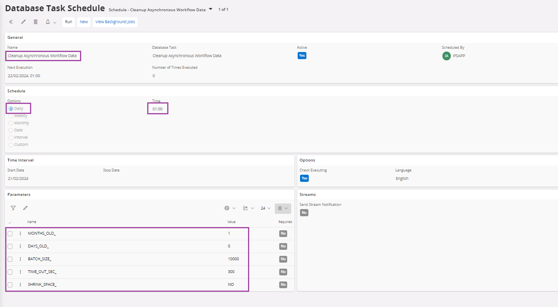The width and height of the screenshot is (558, 307).
Task: Choose the Monthly radio button
Action: tap(11, 123)
